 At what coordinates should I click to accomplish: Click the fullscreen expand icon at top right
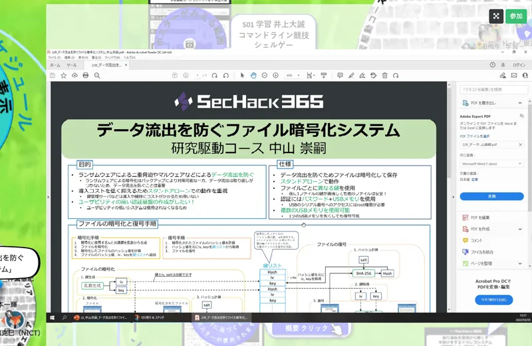pos(496,16)
